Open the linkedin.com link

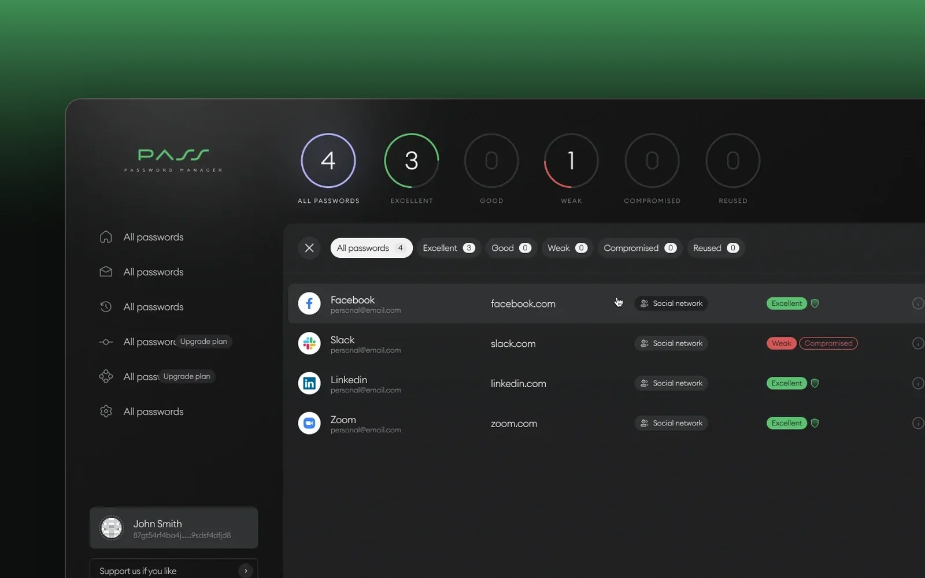(x=519, y=383)
